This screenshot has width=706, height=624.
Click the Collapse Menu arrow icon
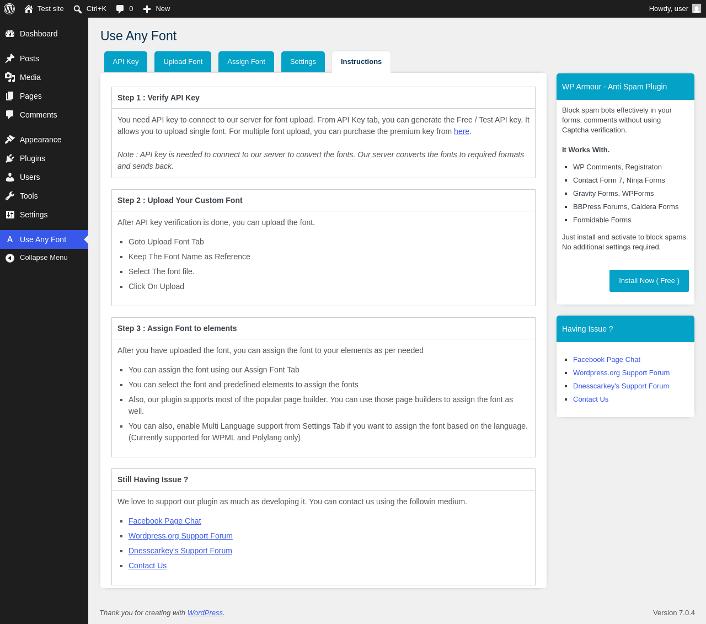10,258
